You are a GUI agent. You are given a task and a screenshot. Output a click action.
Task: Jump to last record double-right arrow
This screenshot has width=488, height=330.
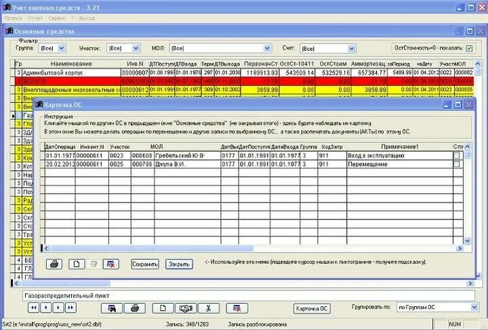pos(70,308)
